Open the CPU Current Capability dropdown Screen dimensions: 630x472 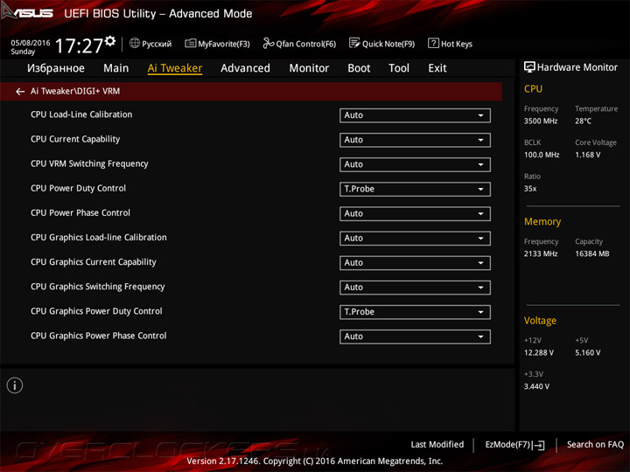click(x=415, y=140)
